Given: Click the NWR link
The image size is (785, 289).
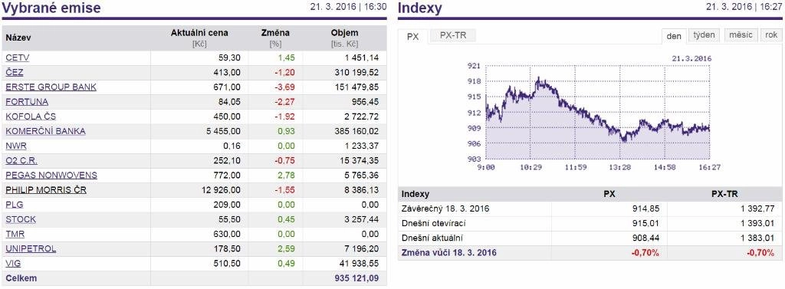Looking at the screenshot, I should coord(16,146).
